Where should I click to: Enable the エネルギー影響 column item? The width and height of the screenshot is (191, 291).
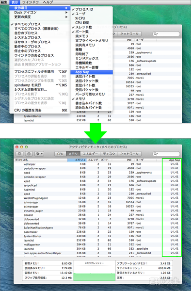(x=92, y=67)
